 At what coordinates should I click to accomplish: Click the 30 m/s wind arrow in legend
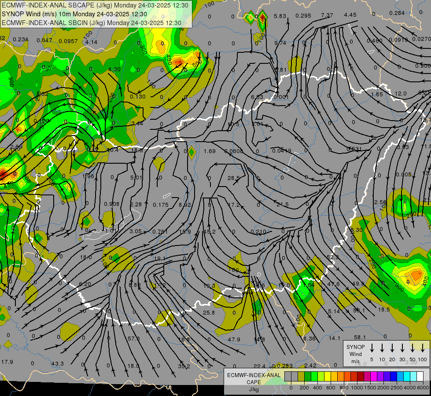402,348
